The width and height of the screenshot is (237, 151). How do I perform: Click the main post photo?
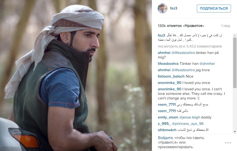(x=76, y=75)
